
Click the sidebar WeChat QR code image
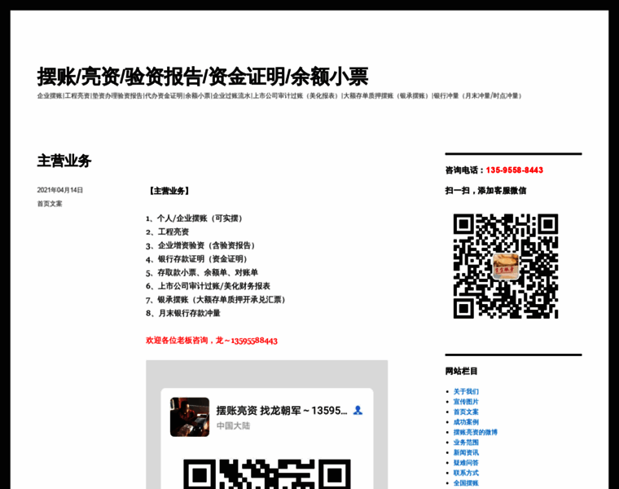(x=506, y=266)
